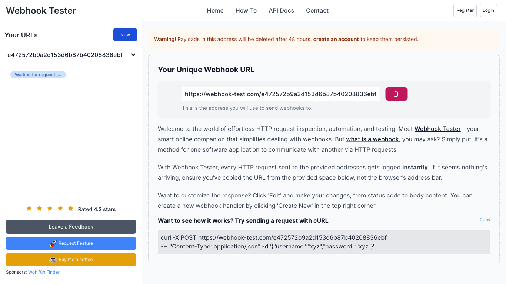Image resolution: width=506 pixels, height=284 pixels.
Task: Select the first rating star
Action: click(29, 209)
